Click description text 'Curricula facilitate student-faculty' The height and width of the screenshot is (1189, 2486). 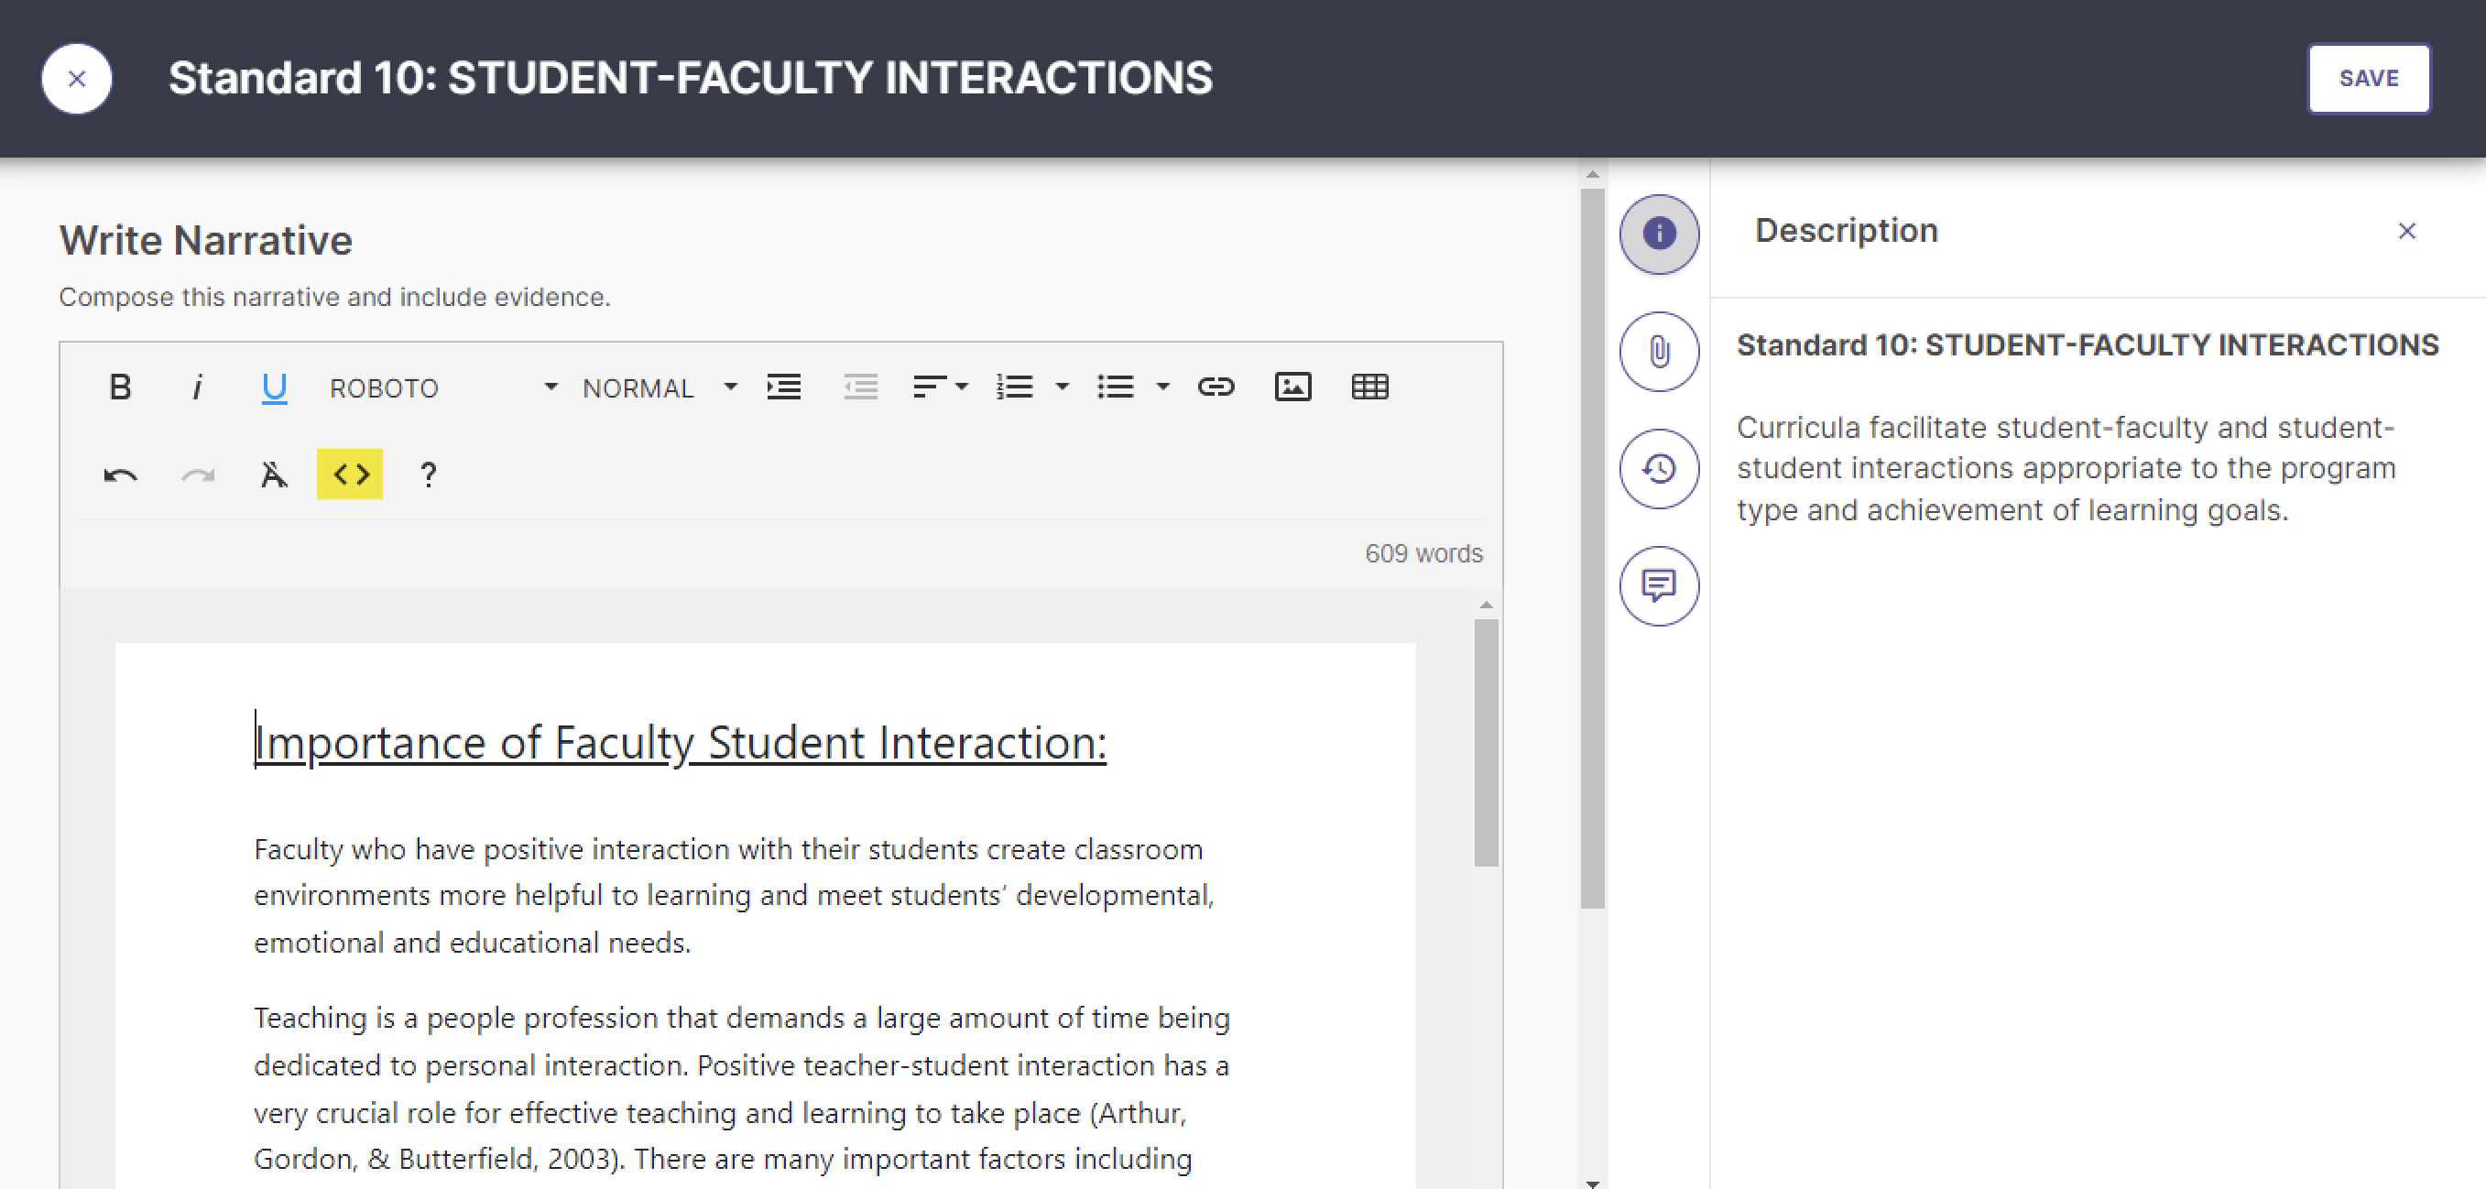2066,468
